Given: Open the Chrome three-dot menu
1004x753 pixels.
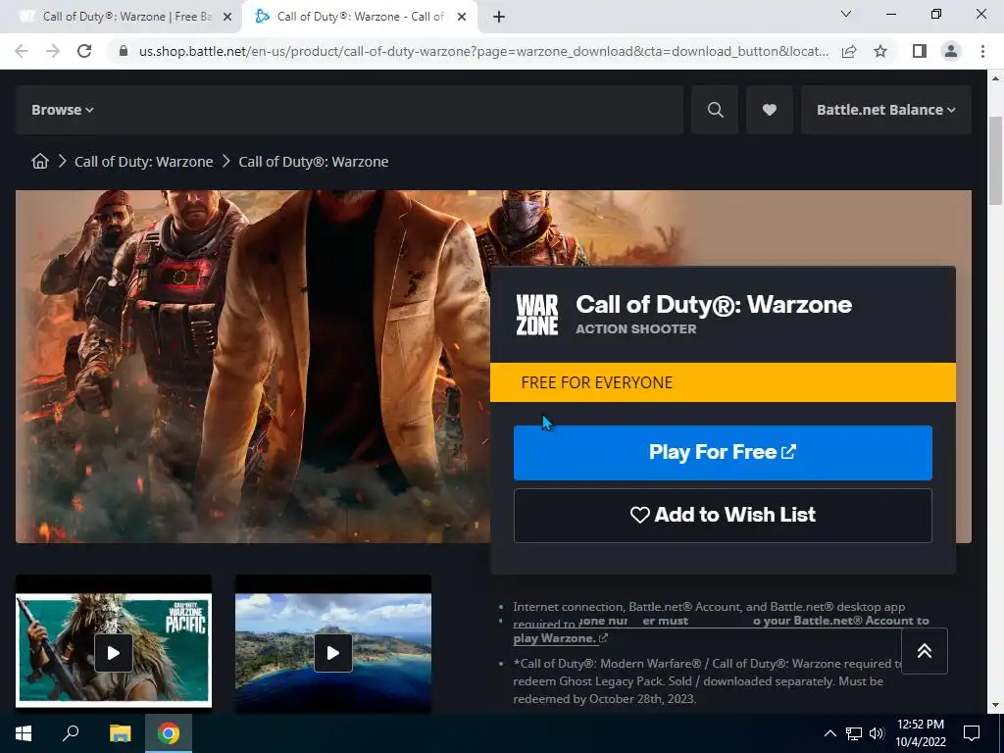Looking at the screenshot, I should 982,51.
